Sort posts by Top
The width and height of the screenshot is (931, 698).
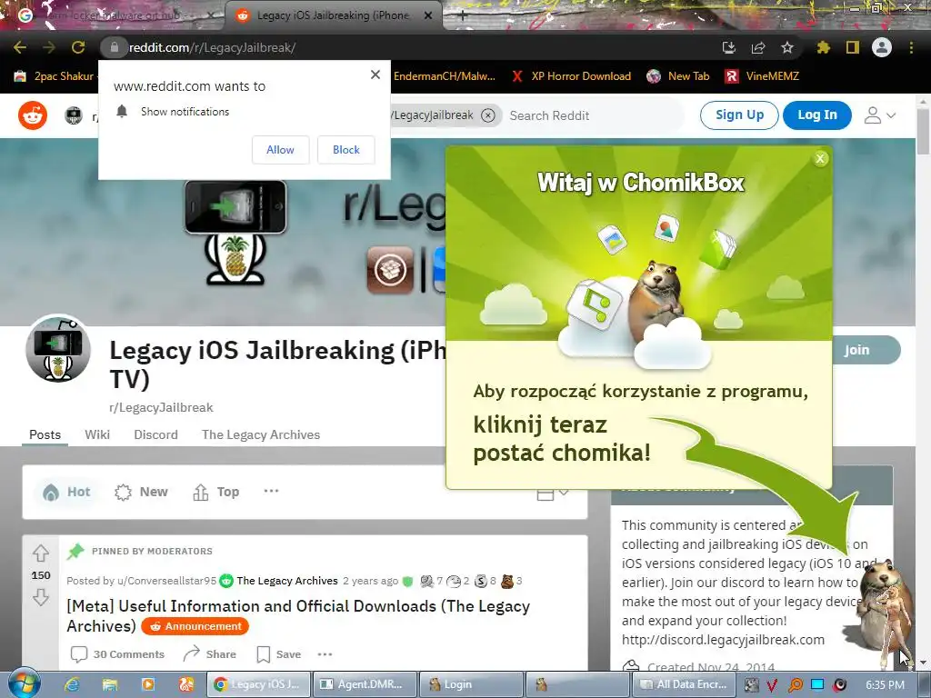pos(216,492)
